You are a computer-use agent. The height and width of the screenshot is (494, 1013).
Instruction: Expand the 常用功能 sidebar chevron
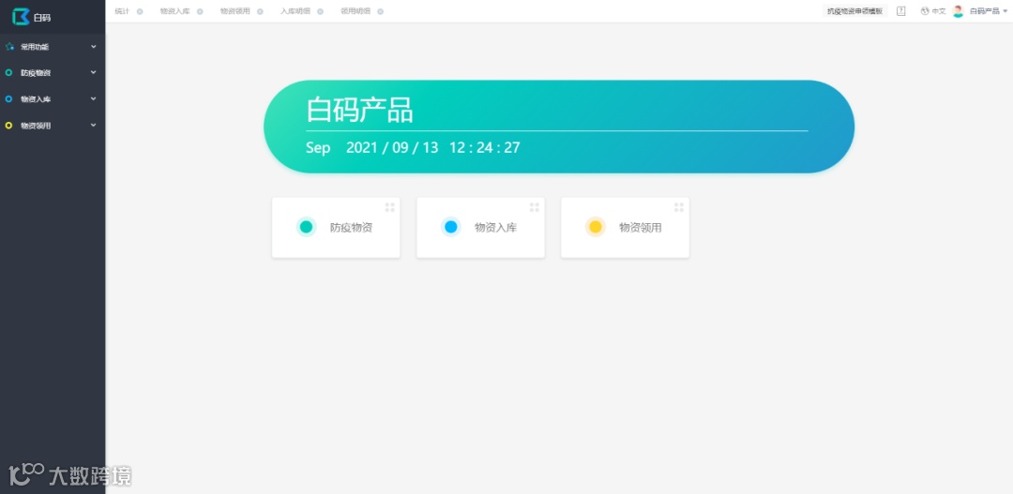coord(93,47)
